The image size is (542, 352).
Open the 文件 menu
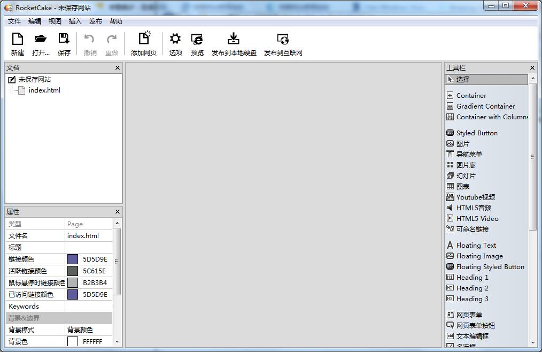14,21
